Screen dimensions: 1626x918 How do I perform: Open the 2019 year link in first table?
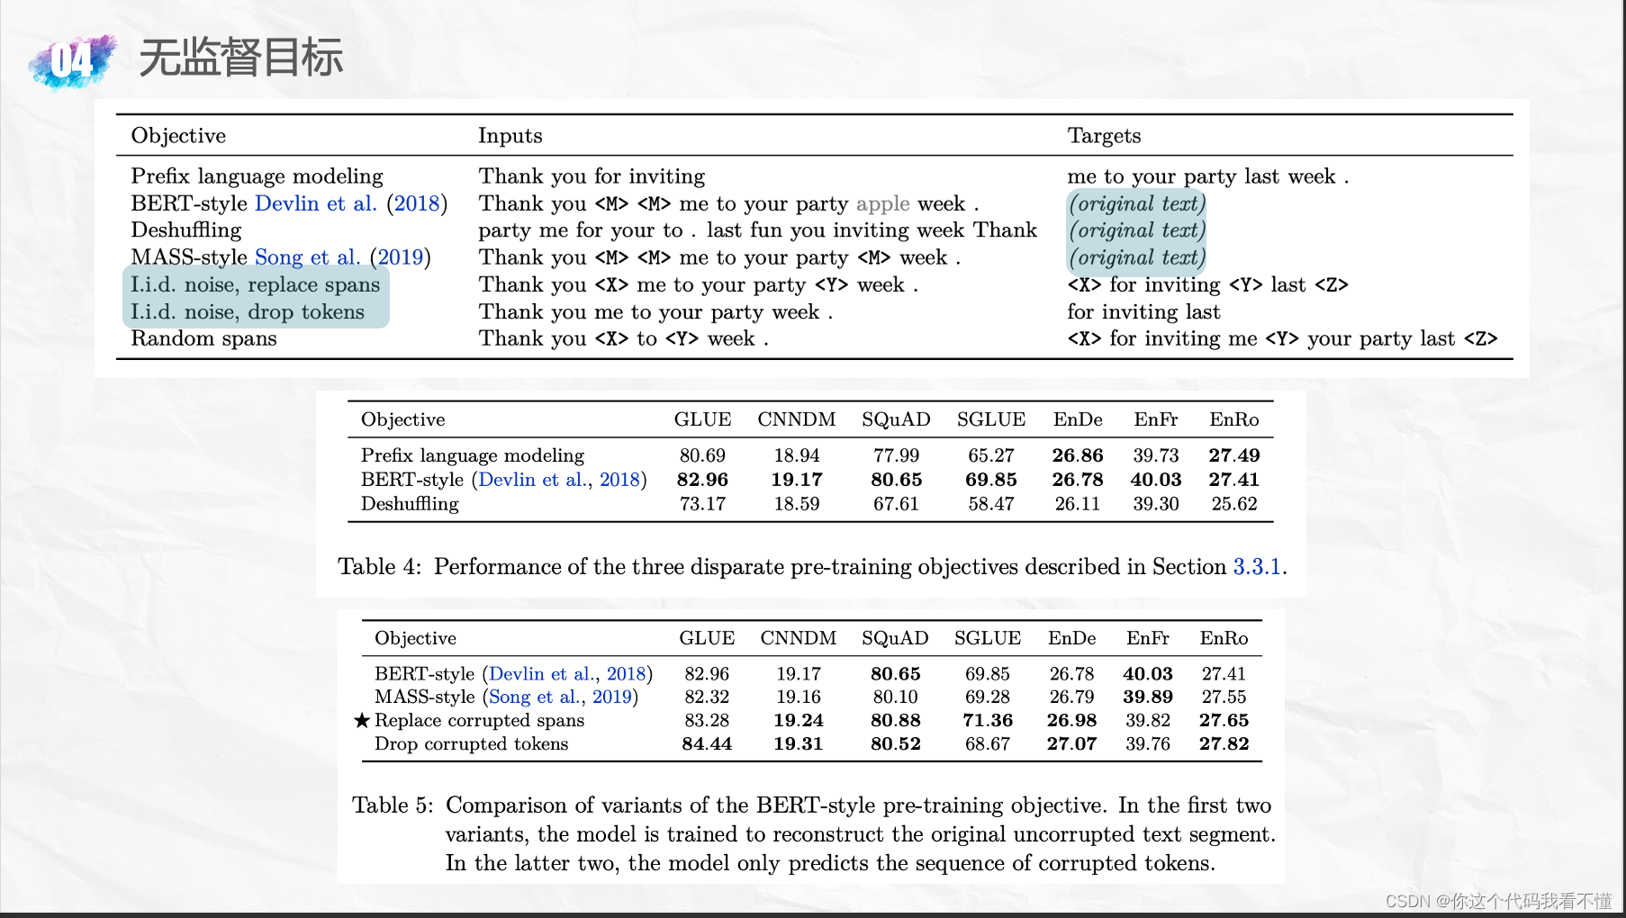(401, 257)
